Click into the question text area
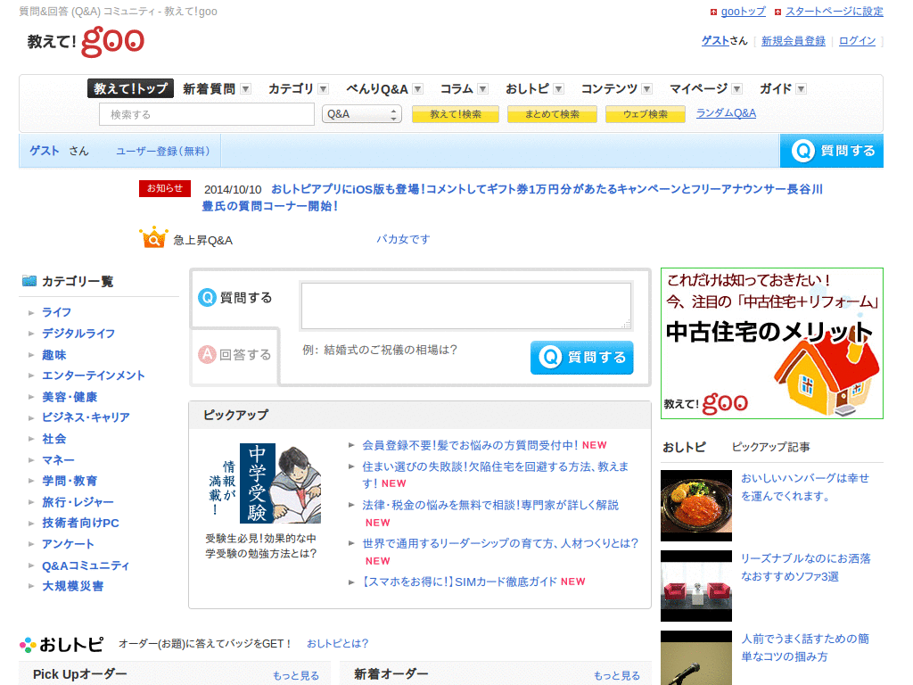The width and height of the screenshot is (913, 685). [x=465, y=306]
